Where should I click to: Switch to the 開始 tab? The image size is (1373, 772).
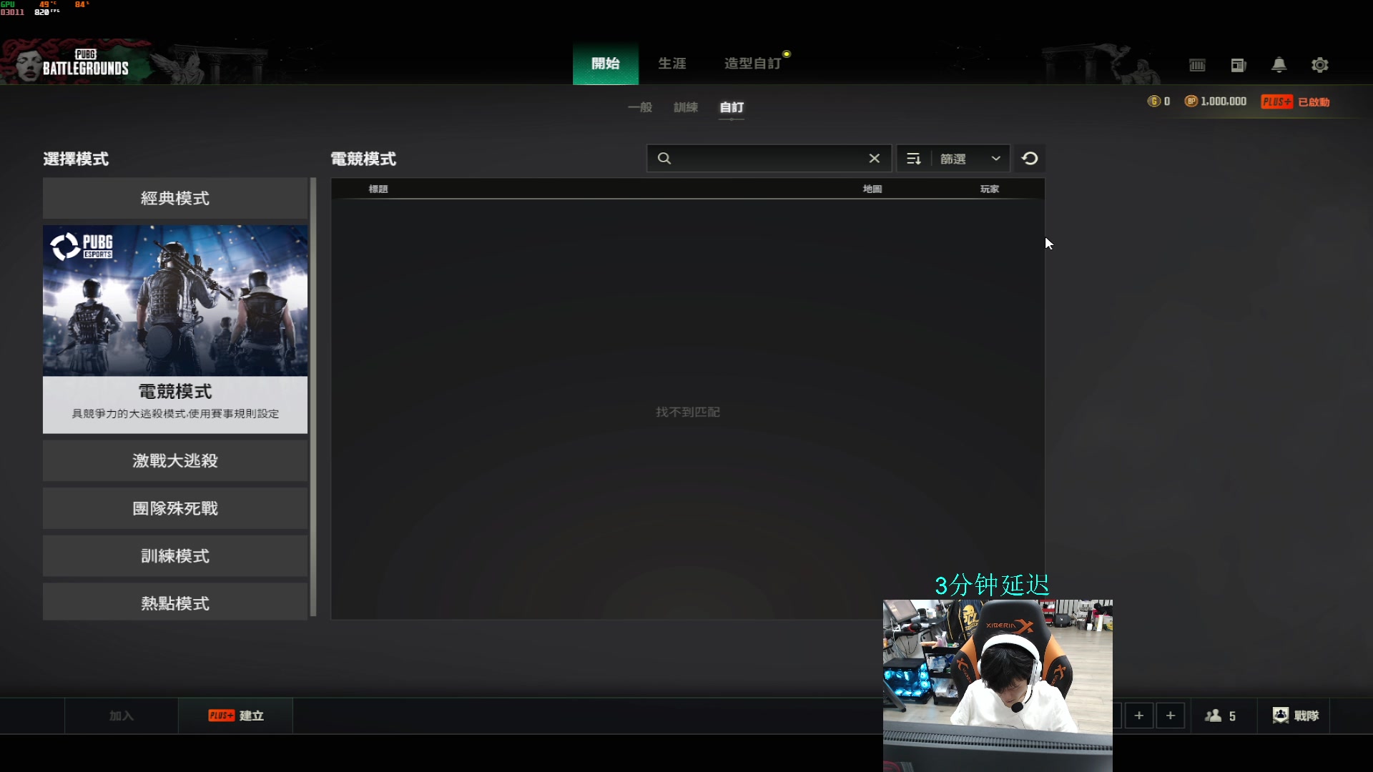(606, 64)
